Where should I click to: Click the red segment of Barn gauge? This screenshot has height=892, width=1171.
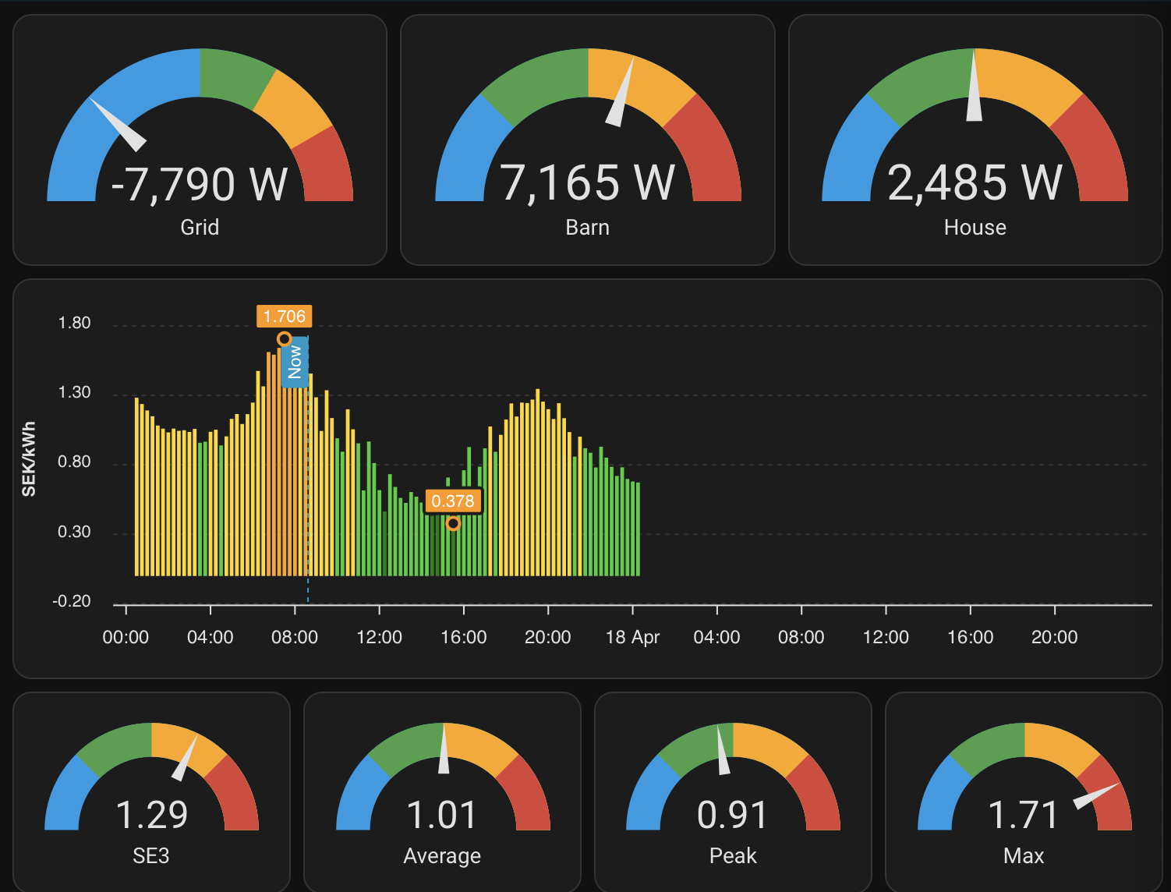pos(711,156)
